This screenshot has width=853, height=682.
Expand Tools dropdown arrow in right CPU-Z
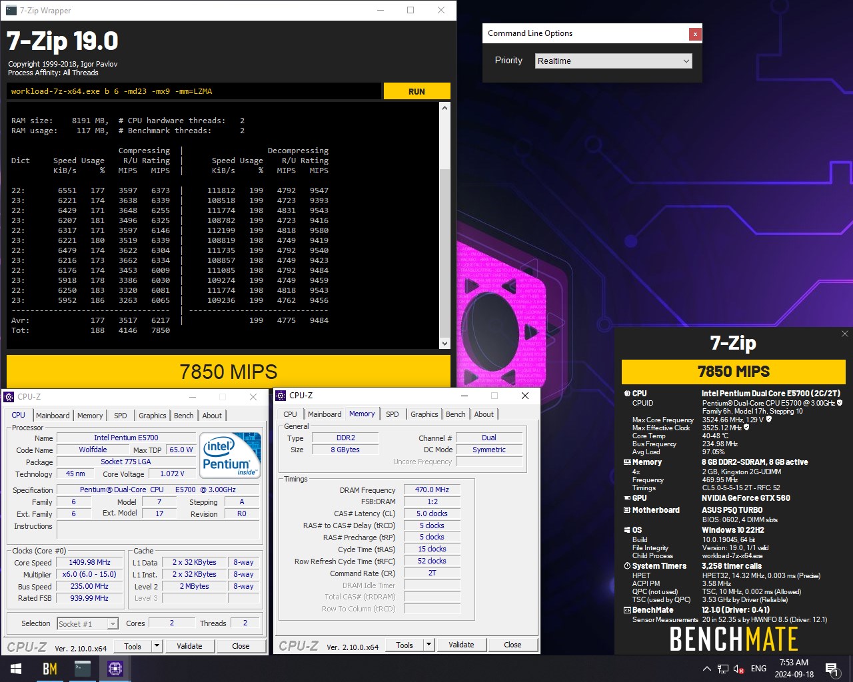click(x=429, y=645)
